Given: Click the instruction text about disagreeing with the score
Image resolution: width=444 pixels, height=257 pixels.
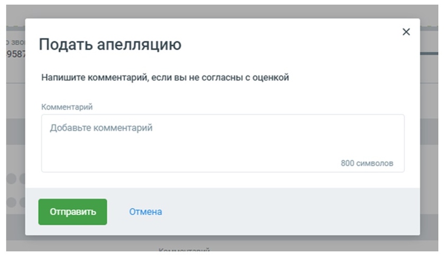Looking at the screenshot, I should point(165,78).
